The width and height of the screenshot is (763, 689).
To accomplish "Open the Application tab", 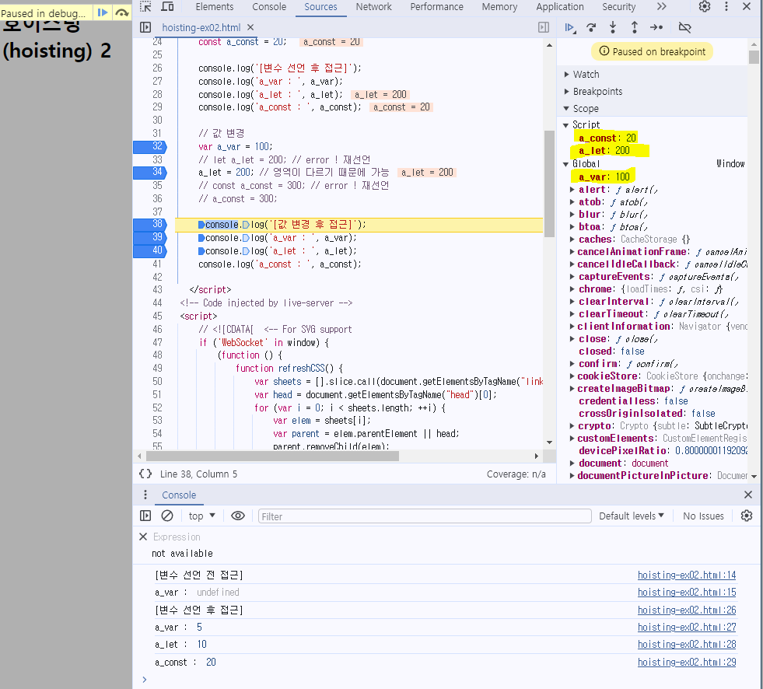I will coord(559,7).
